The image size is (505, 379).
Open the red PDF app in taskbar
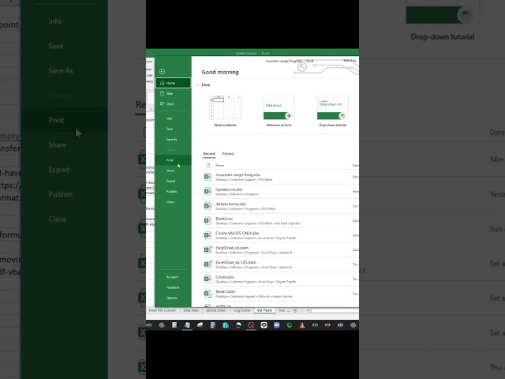pyautogui.click(x=327, y=325)
